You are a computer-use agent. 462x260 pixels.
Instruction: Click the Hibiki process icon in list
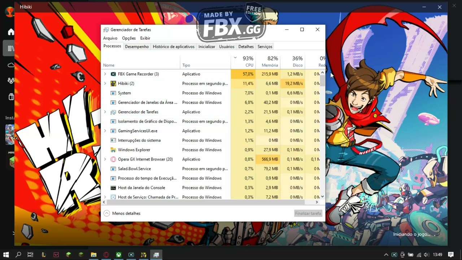click(113, 83)
